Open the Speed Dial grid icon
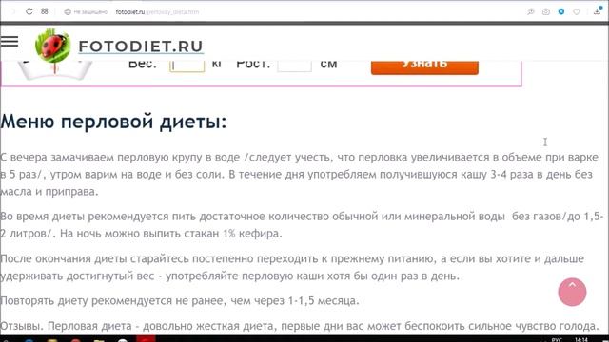This screenshot has width=609, height=342. coord(45,11)
